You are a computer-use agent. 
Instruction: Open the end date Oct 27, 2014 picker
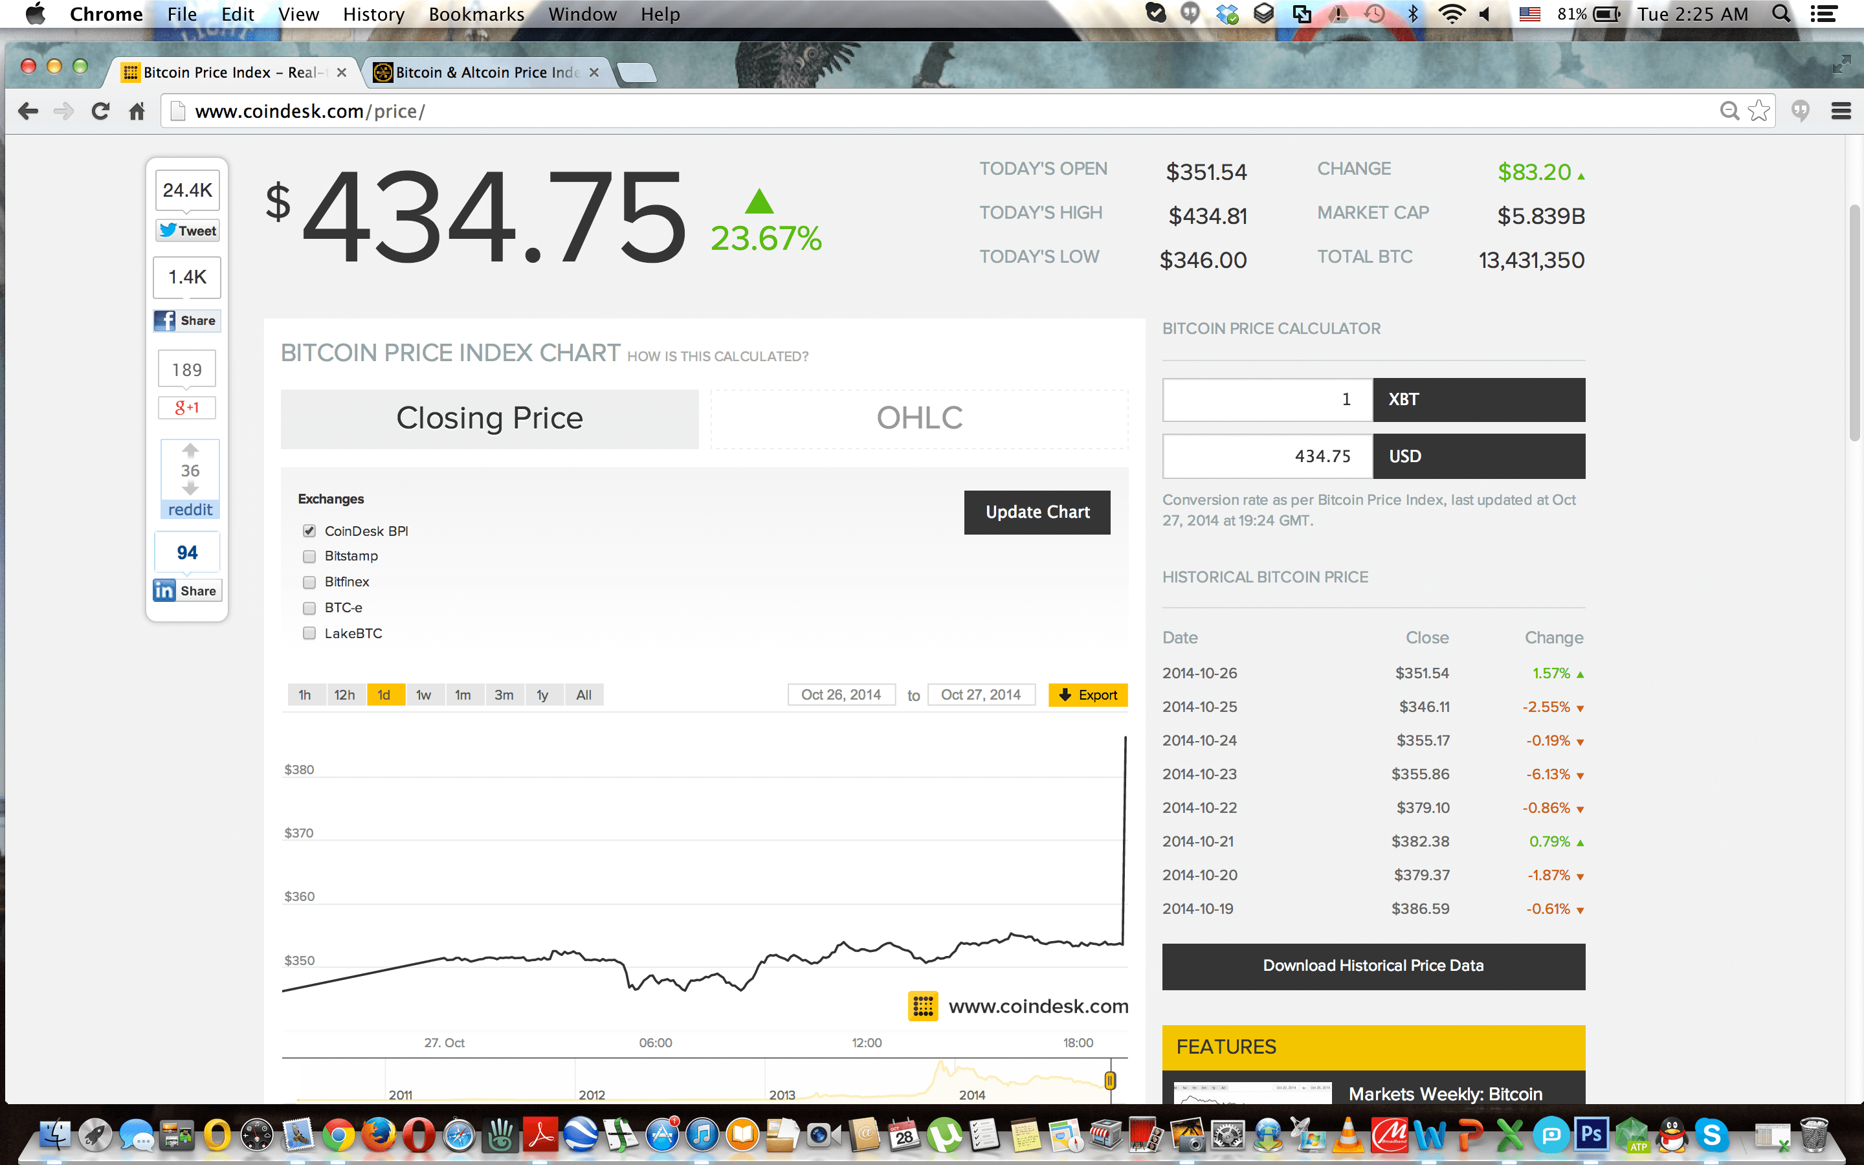point(981,695)
